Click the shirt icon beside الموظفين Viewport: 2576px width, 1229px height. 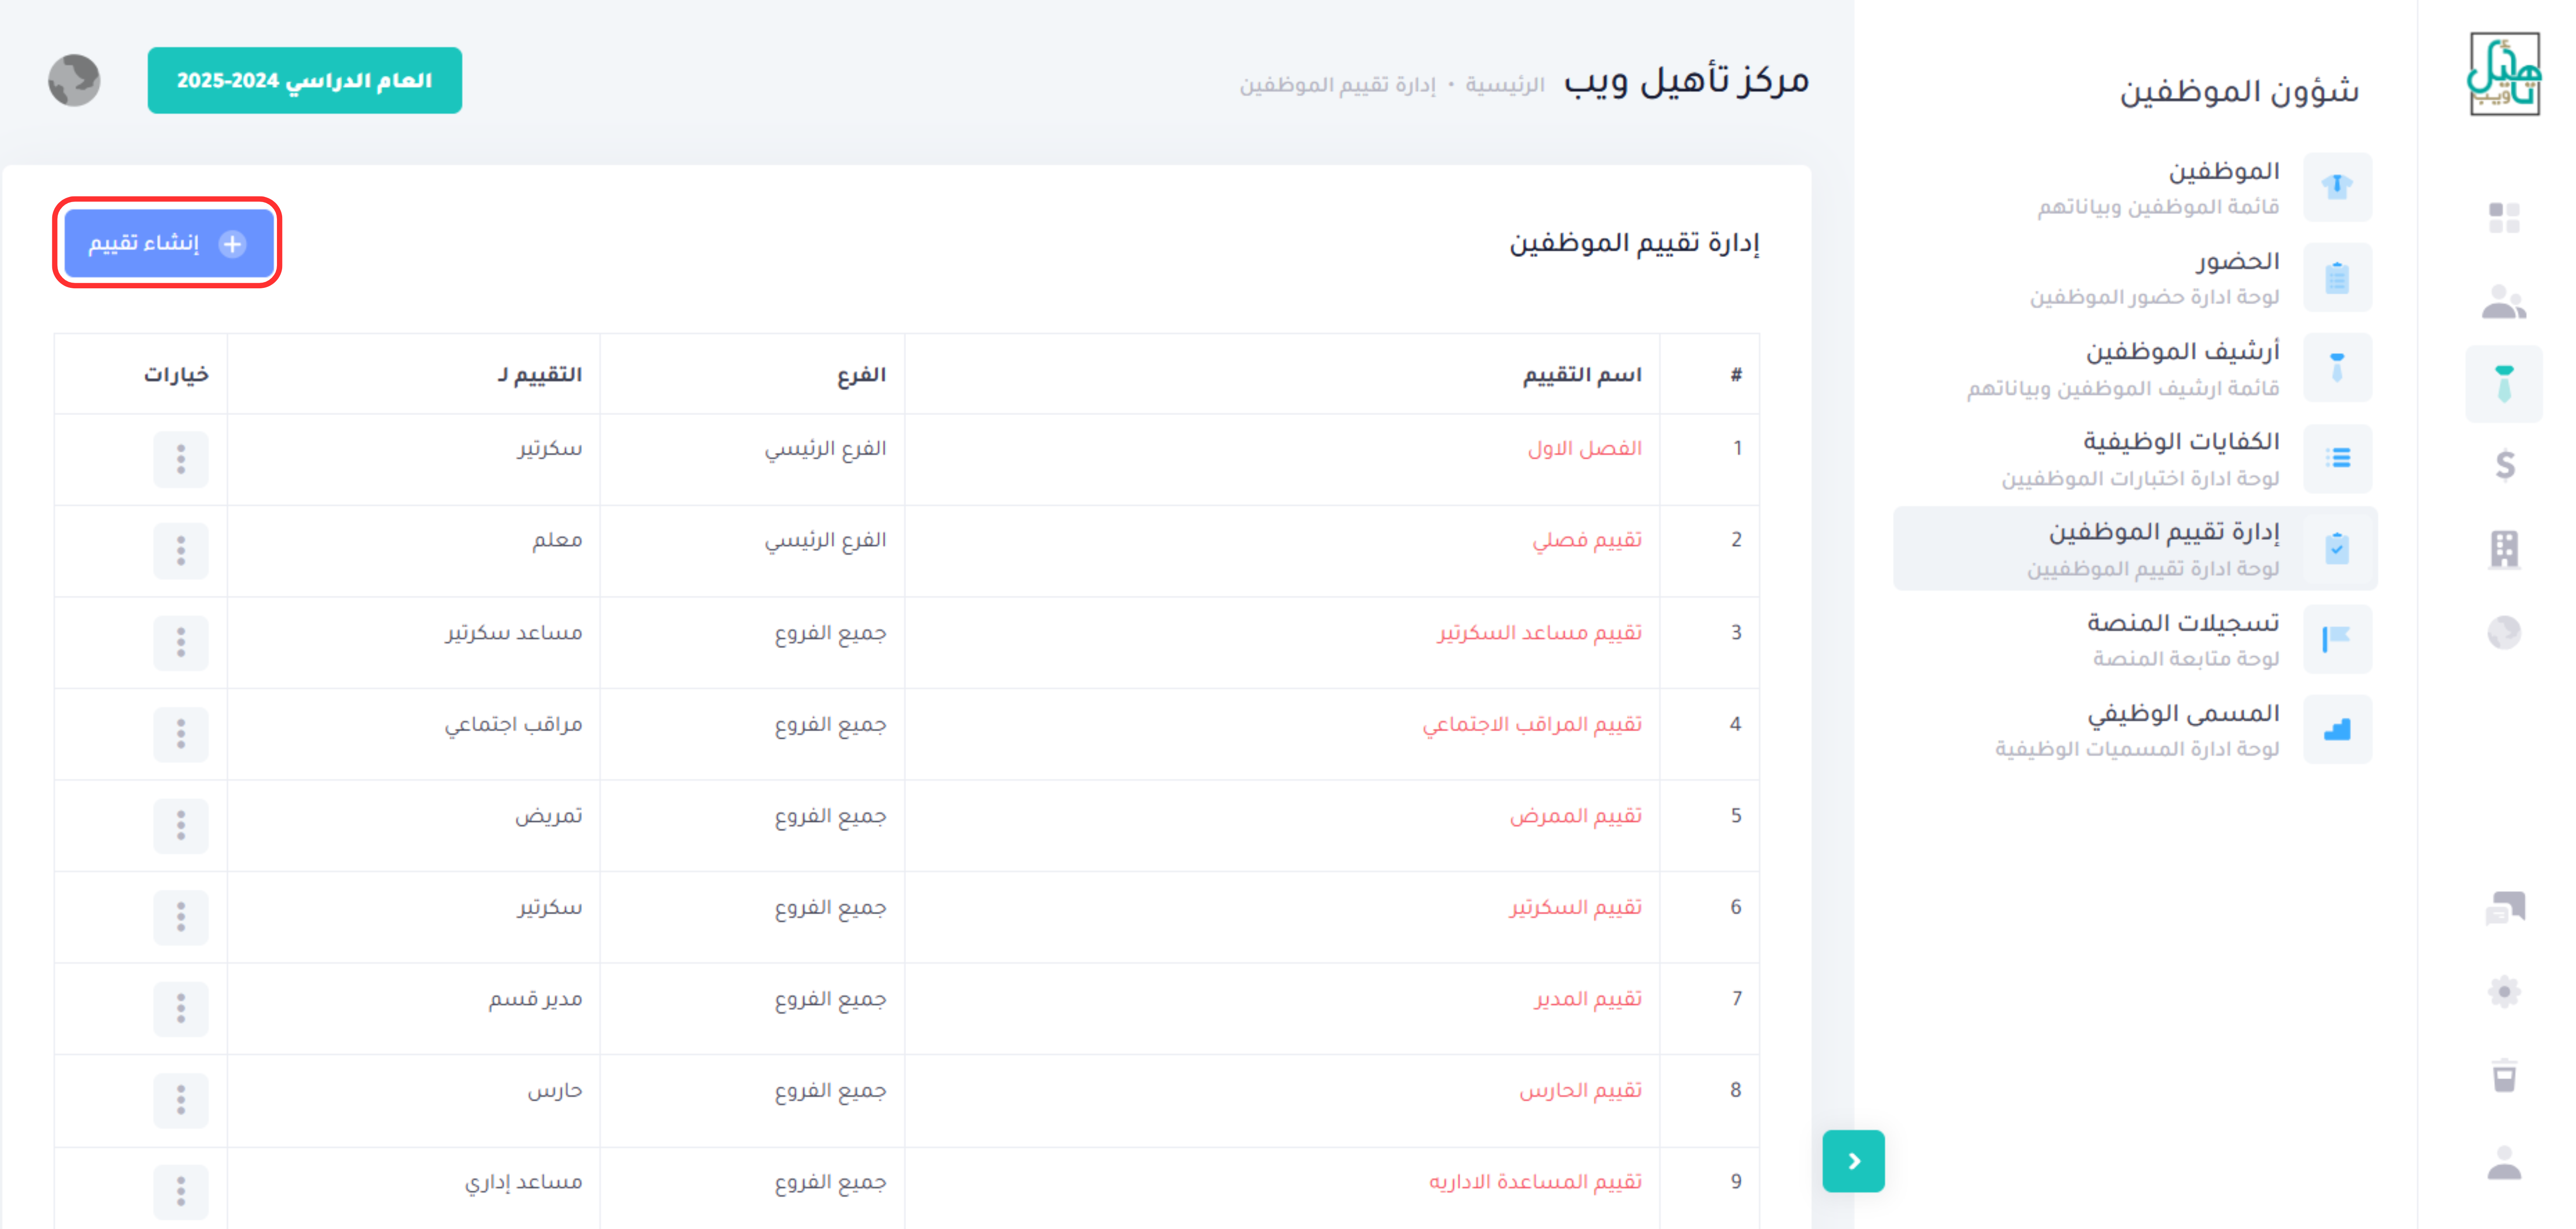2337,187
